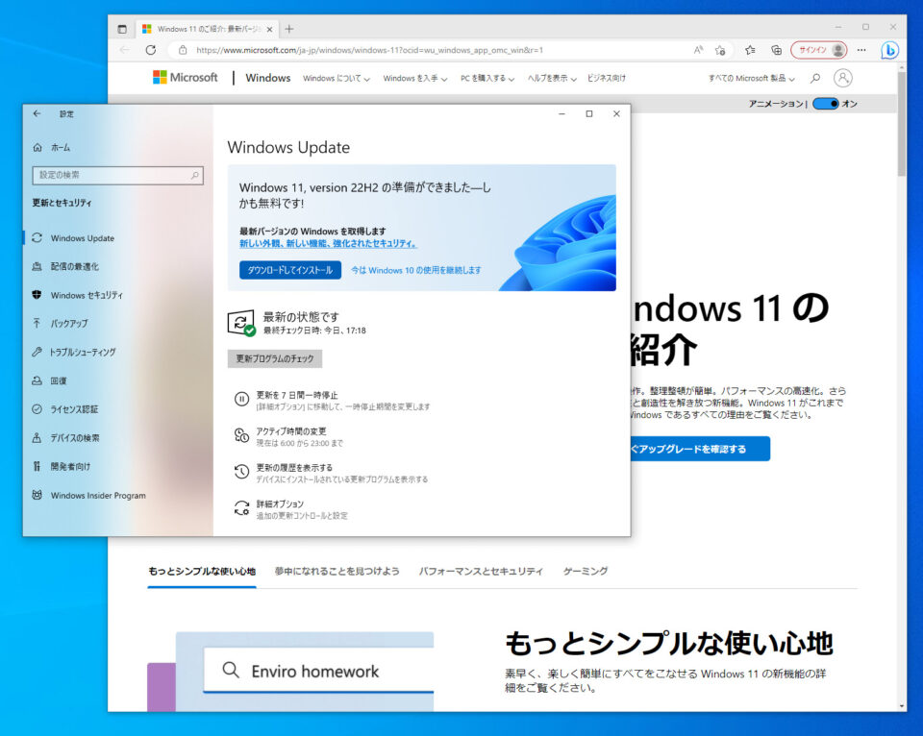Click the browser vertical scrollbar thumb

pyautogui.click(x=901, y=124)
